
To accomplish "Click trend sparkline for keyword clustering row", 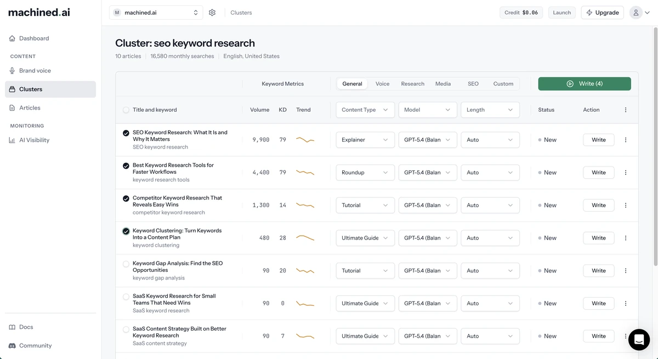I will coord(305,238).
